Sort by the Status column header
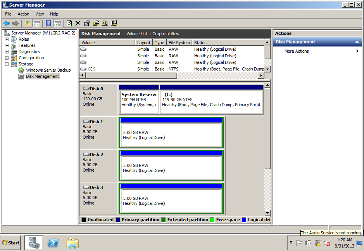The height and width of the screenshot is (251, 364). pos(228,43)
